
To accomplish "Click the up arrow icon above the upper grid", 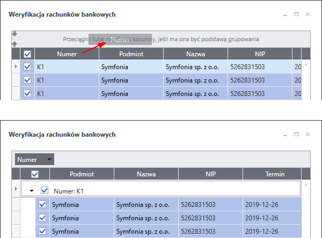I will [14, 44].
